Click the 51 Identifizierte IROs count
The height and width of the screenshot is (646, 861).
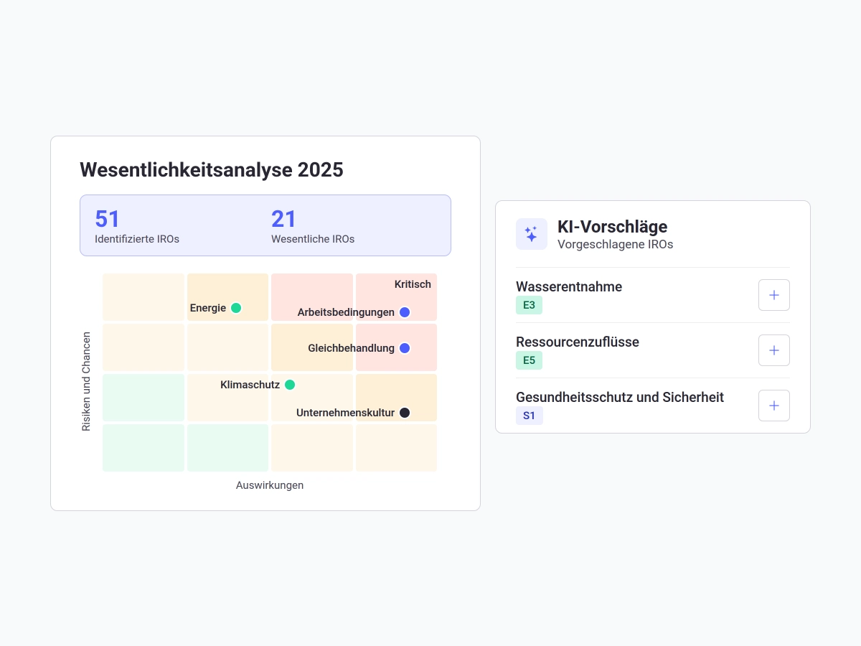coord(108,219)
